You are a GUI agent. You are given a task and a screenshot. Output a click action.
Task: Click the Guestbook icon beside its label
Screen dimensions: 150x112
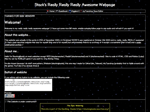[x=57, y=11]
